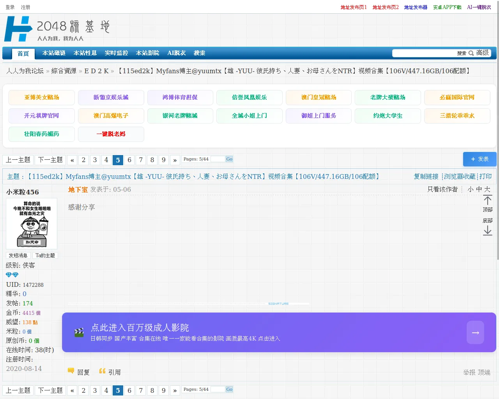Viewport: 499px width, 399px height.
Task: Click the quote marks icon
Action: [102, 371]
